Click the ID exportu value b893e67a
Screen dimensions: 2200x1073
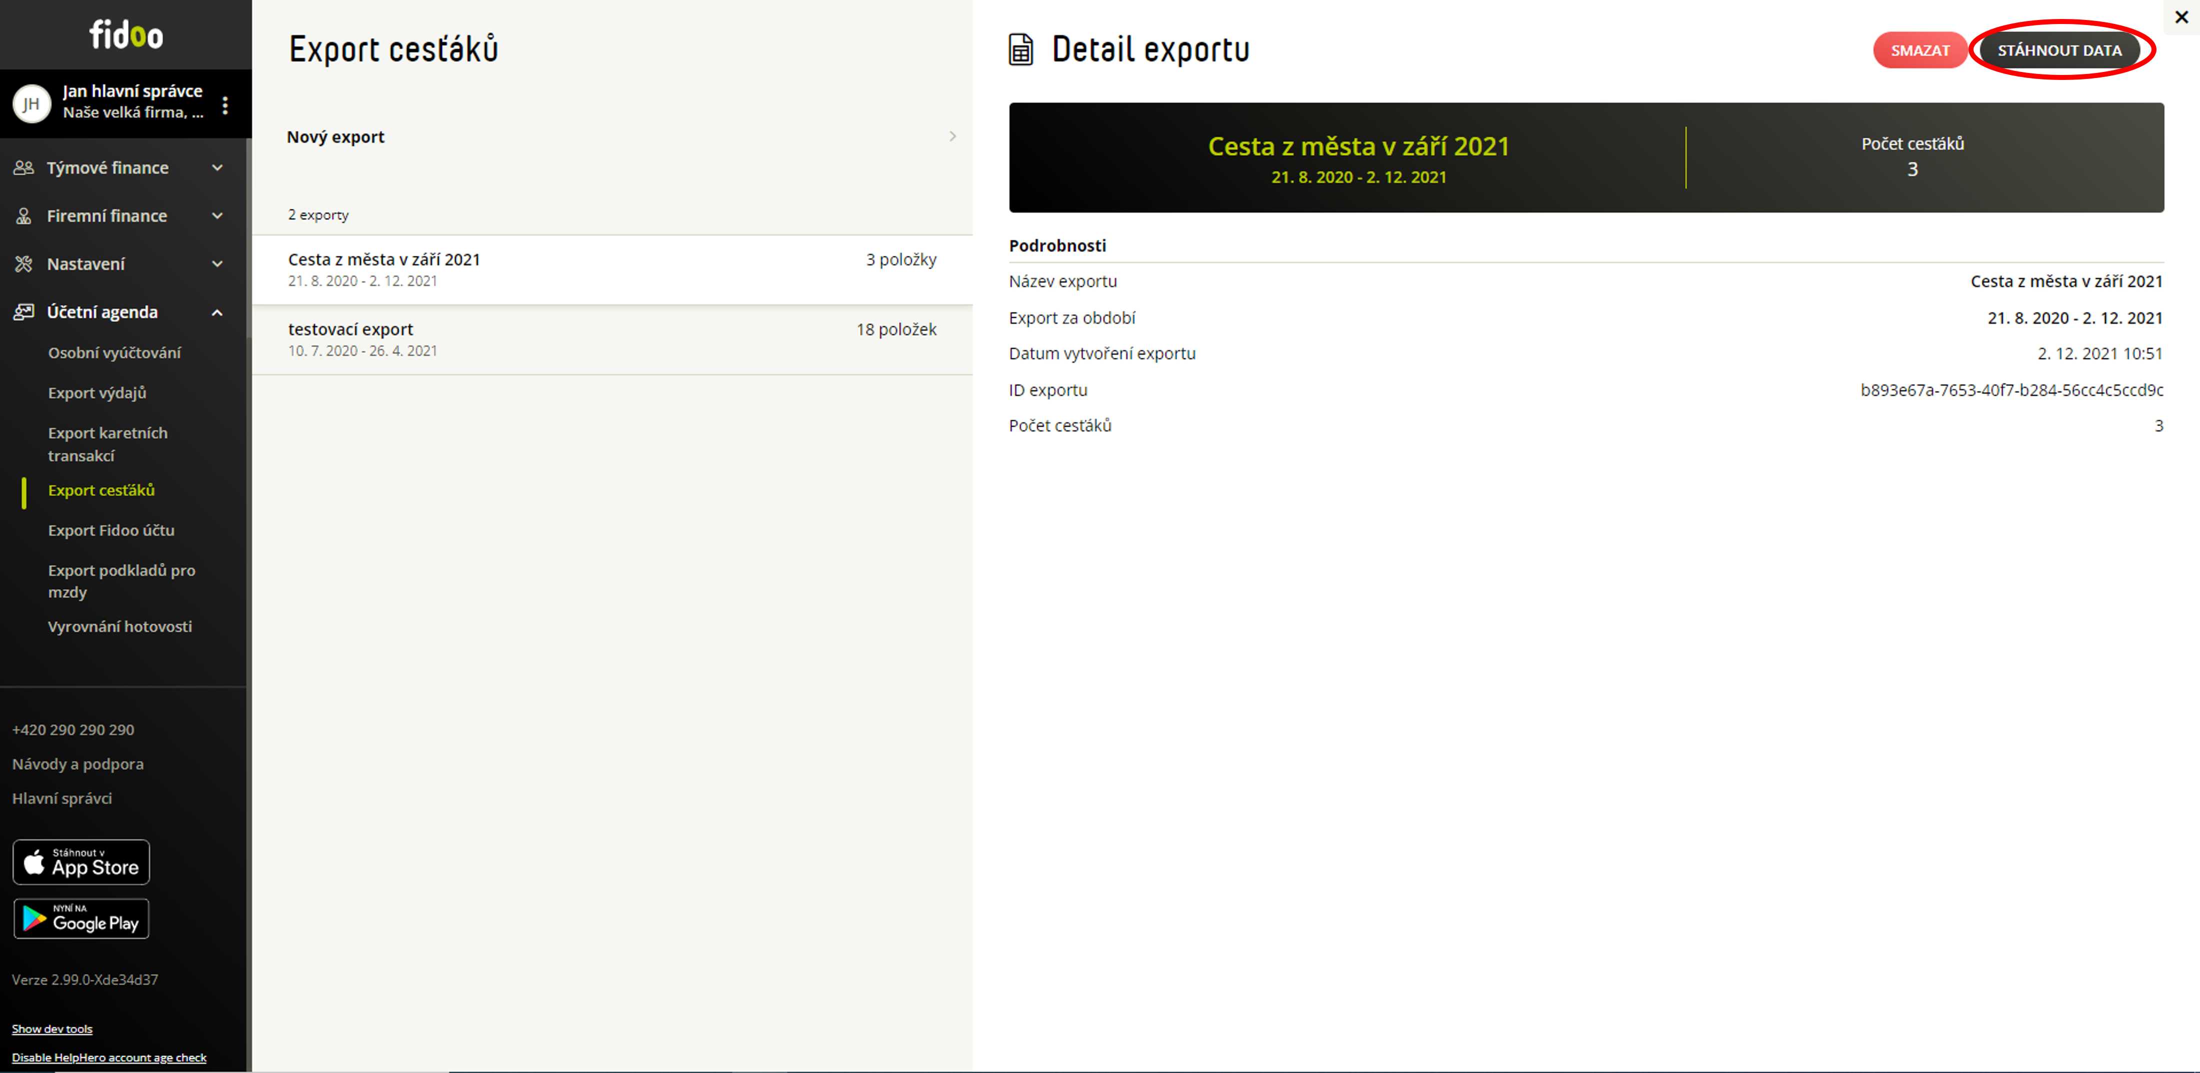click(x=2012, y=390)
